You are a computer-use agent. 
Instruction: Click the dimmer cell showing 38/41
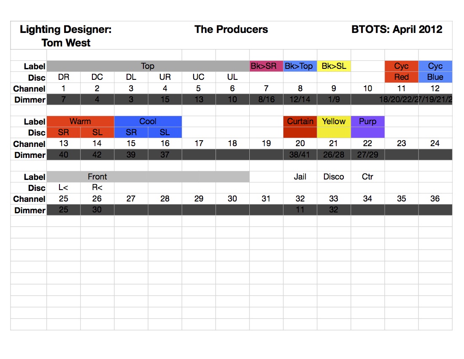pos(300,155)
